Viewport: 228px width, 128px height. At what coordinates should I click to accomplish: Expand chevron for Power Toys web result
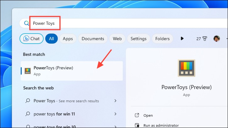116,101
